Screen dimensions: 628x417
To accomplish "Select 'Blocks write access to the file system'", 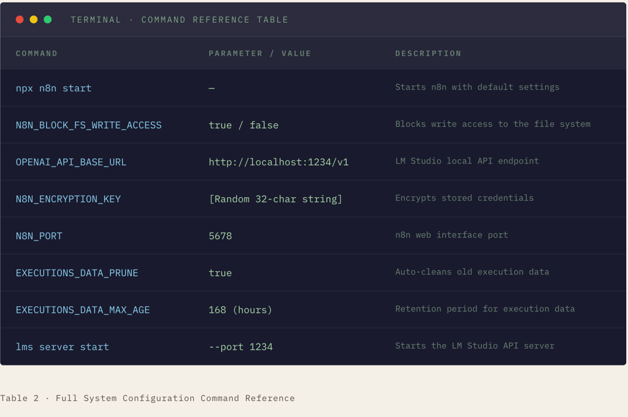I will click(492, 124).
